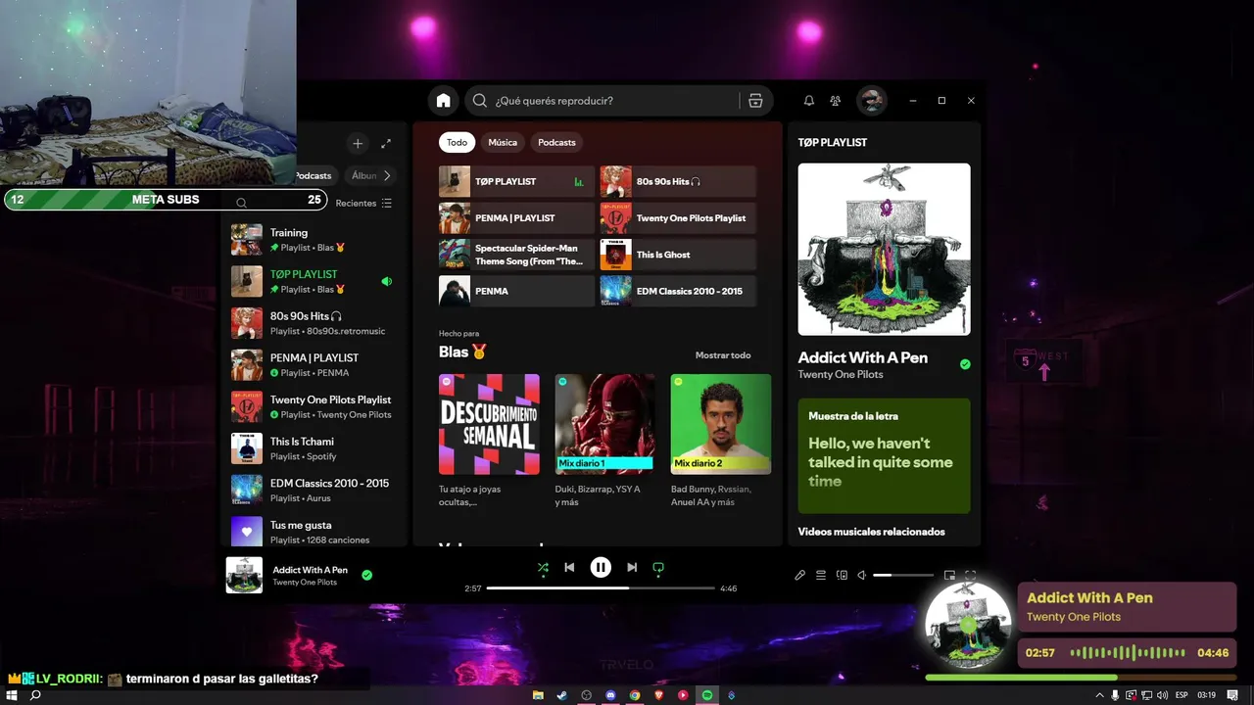Open 80s 90s Hits in library sidebar

[312, 323]
